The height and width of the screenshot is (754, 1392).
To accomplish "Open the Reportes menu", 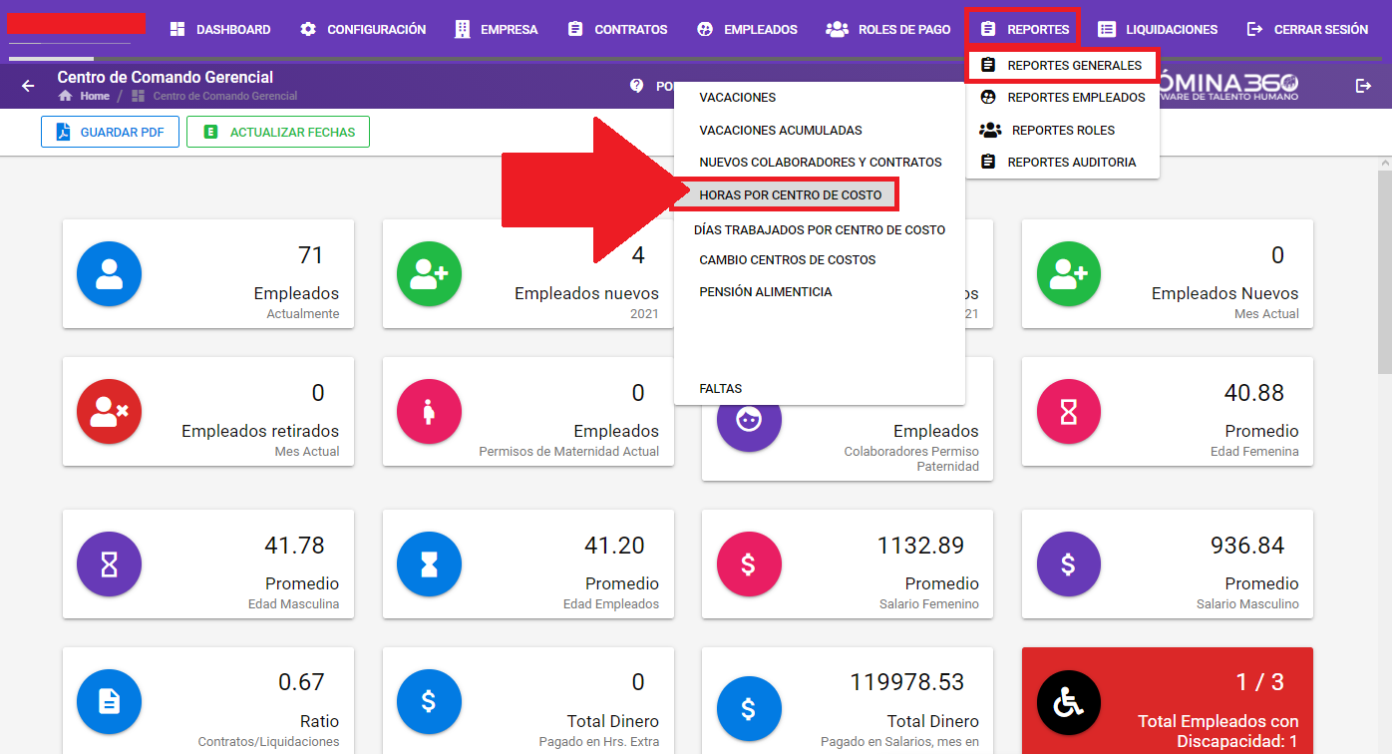I will pos(1024,29).
